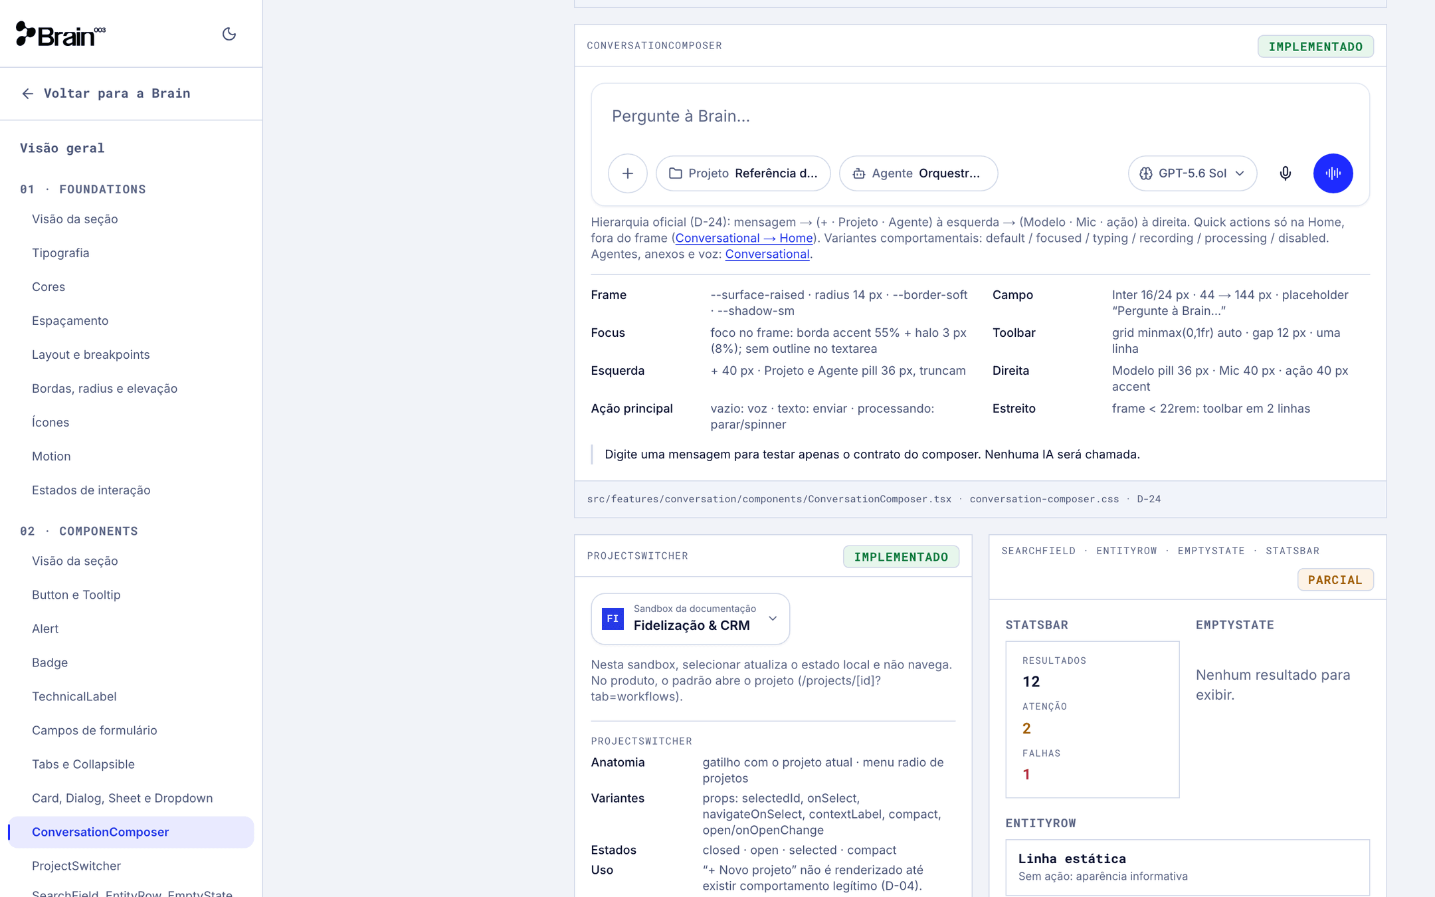Click back arrow beside Voltar para a Brain
The width and height of the screenshot is (1435, 897).
pos(27,94)
